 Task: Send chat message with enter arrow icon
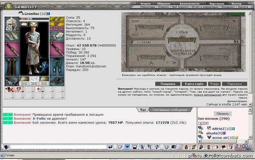110,147
